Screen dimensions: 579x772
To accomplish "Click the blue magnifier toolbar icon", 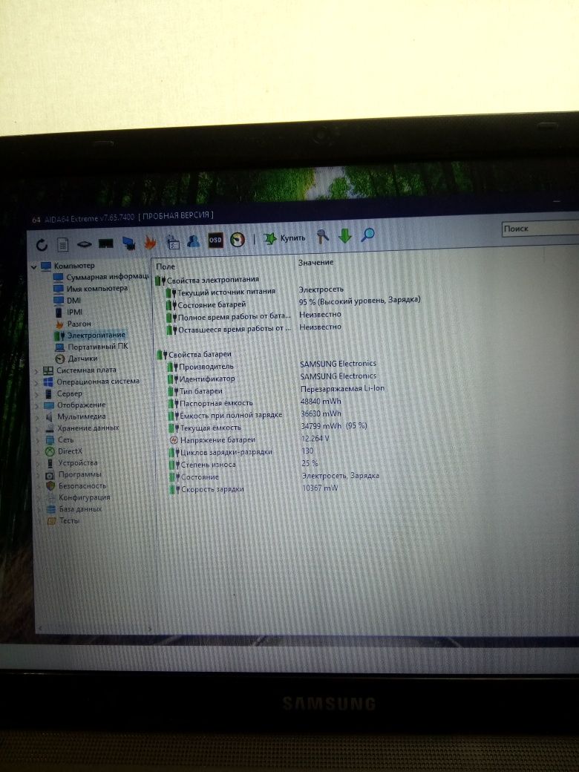I will (x=367, y=235).
